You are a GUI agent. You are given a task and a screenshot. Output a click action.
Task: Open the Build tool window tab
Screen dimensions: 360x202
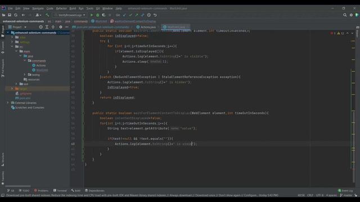click(76, 191)
